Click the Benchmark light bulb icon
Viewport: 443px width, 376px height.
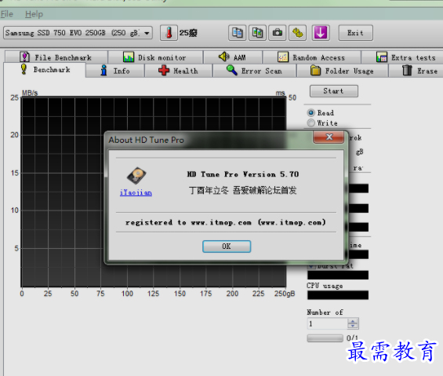tap(24, 69)
